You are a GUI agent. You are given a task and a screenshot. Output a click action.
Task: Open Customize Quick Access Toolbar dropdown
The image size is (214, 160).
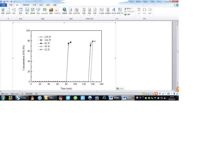(14, 2)
